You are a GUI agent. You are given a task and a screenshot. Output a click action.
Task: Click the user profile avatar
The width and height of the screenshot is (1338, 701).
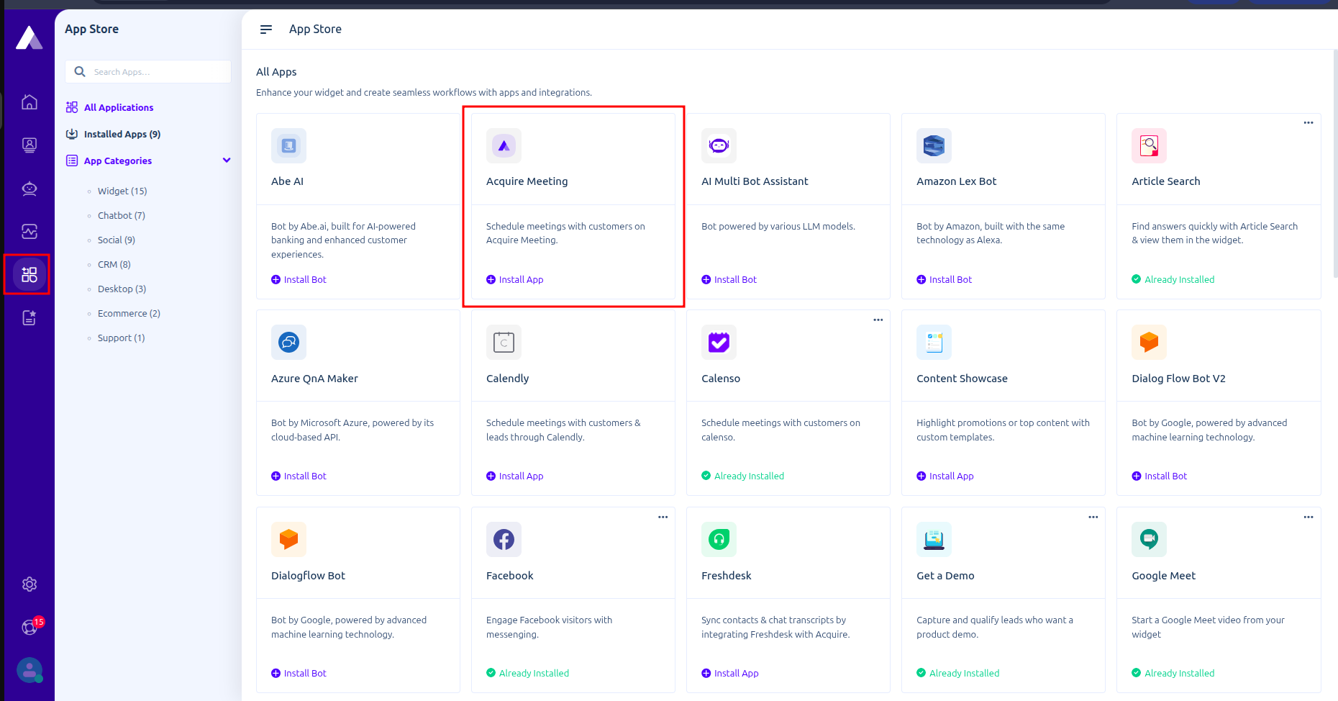point(29,671)
